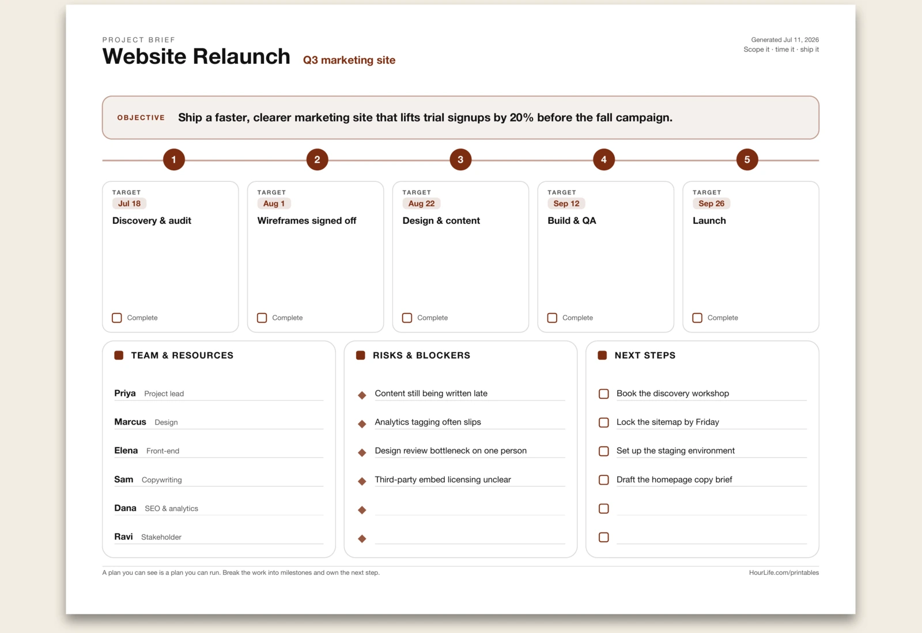Tick Draft the homepage copy brief checkbox
This screenshot has width=922, height=633.
click(604, 480)
